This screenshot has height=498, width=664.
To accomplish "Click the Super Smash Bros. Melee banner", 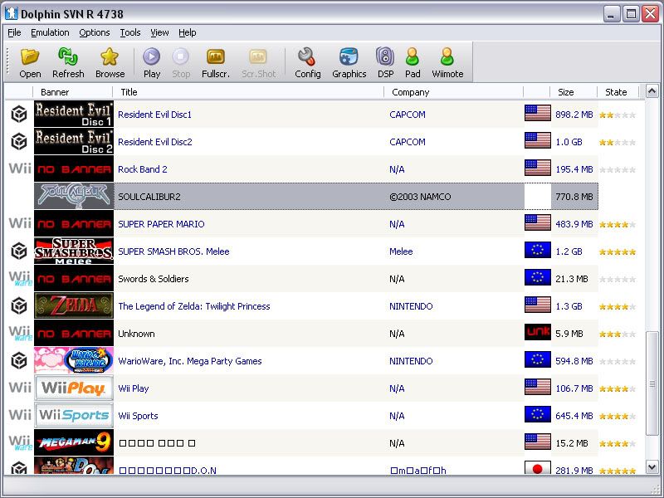I will point(74,251).
